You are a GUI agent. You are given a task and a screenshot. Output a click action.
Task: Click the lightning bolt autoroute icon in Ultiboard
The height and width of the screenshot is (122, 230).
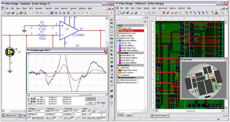(176, 13)
